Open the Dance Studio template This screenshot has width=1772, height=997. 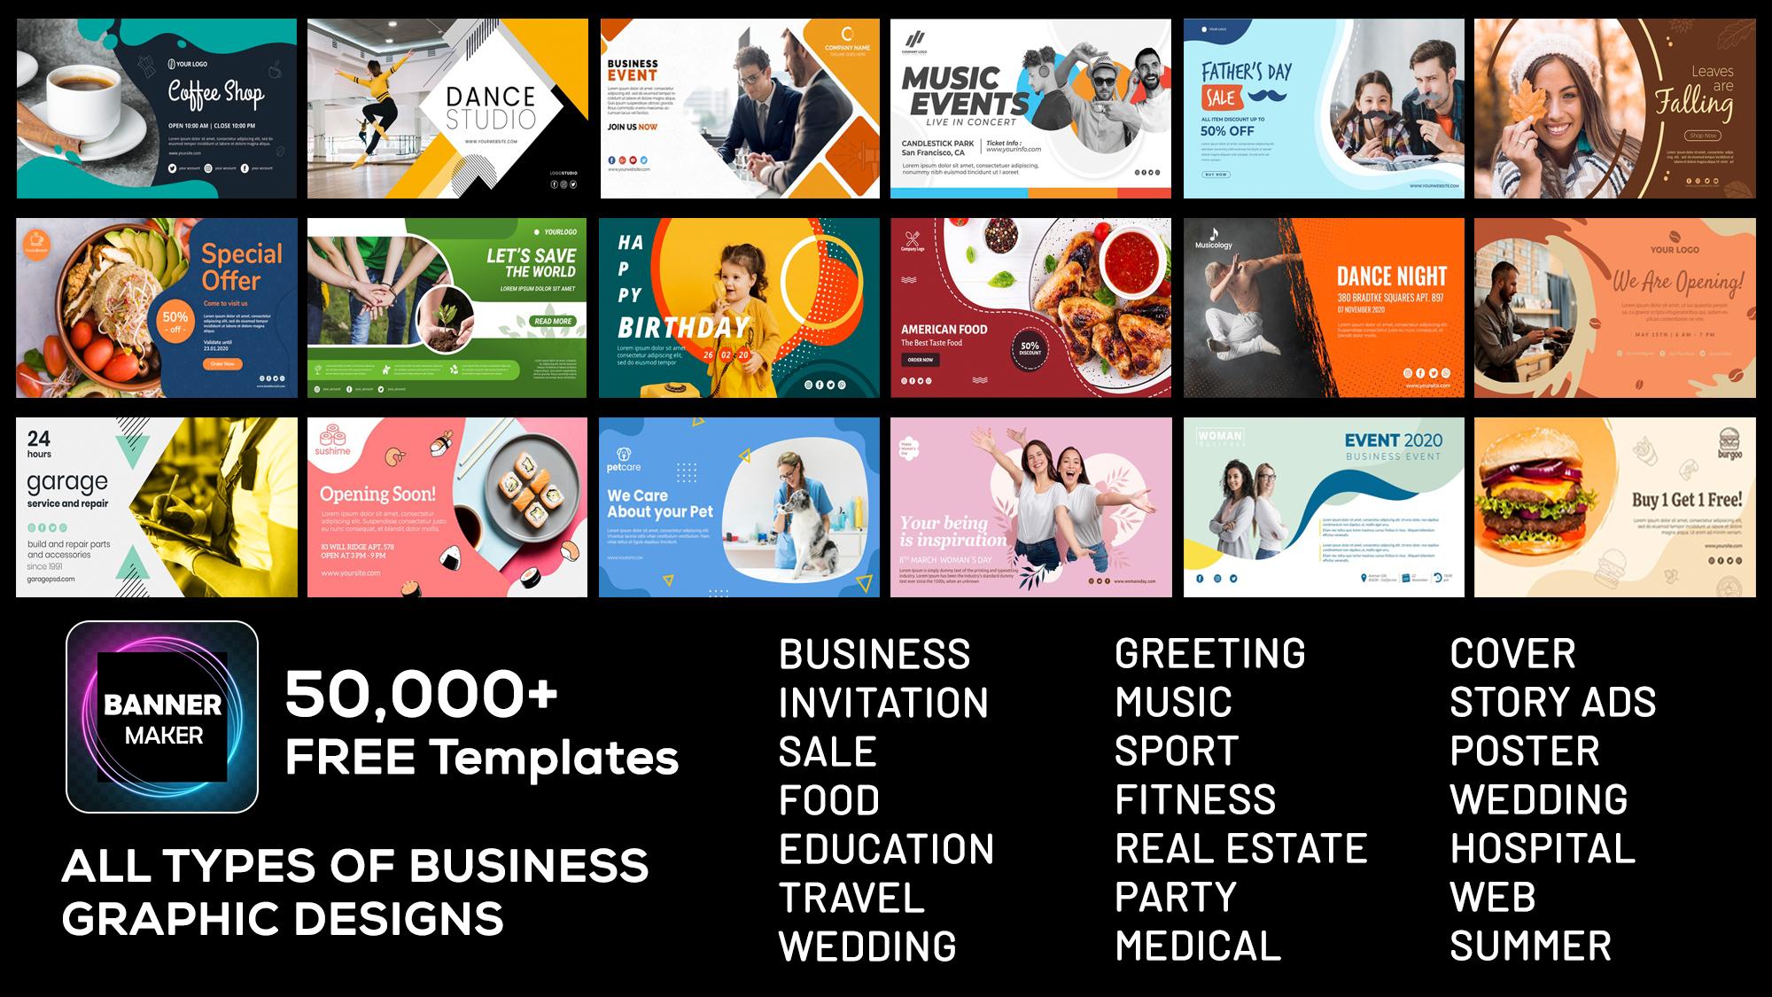pyautogui.click(x=447, y=107)
